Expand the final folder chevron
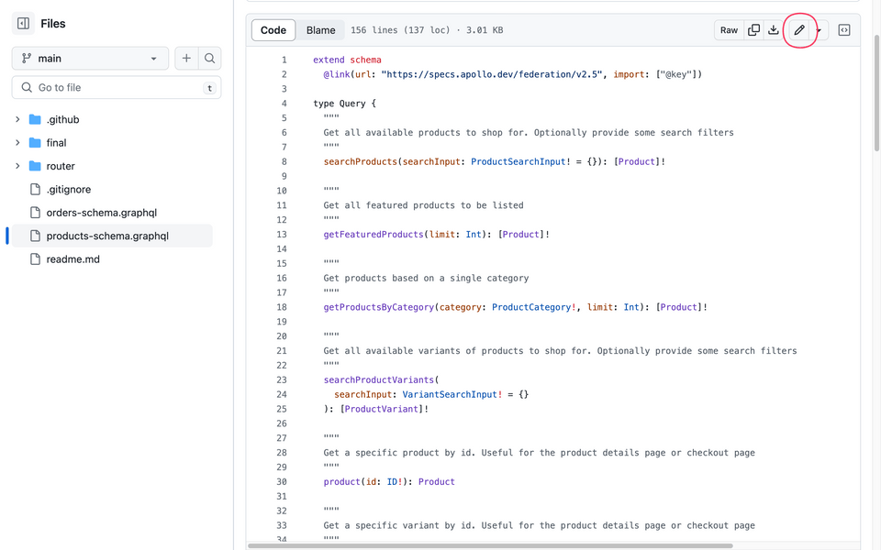 17,143
